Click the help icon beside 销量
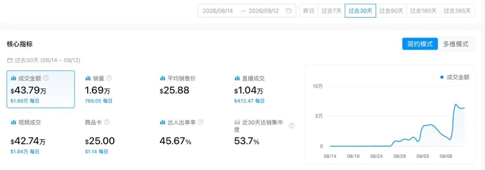The width and height of the screenshot is (485, 170). point(109,78)
